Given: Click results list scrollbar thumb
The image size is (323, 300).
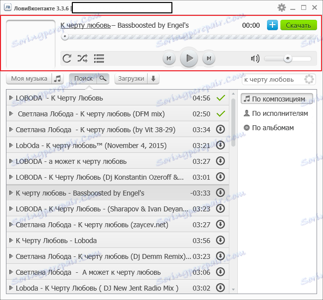Looking at the screenshot, I should pos(233,122).
